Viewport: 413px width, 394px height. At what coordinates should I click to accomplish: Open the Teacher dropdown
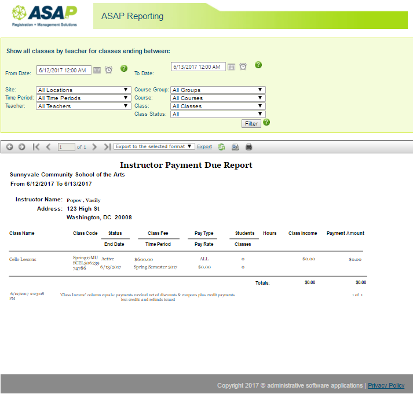[82, 106]
